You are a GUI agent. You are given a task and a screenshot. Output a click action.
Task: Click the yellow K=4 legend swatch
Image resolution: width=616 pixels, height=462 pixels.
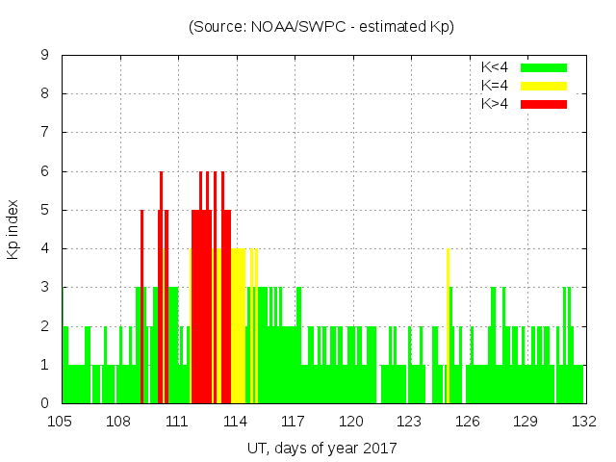[x=544, y=86]
